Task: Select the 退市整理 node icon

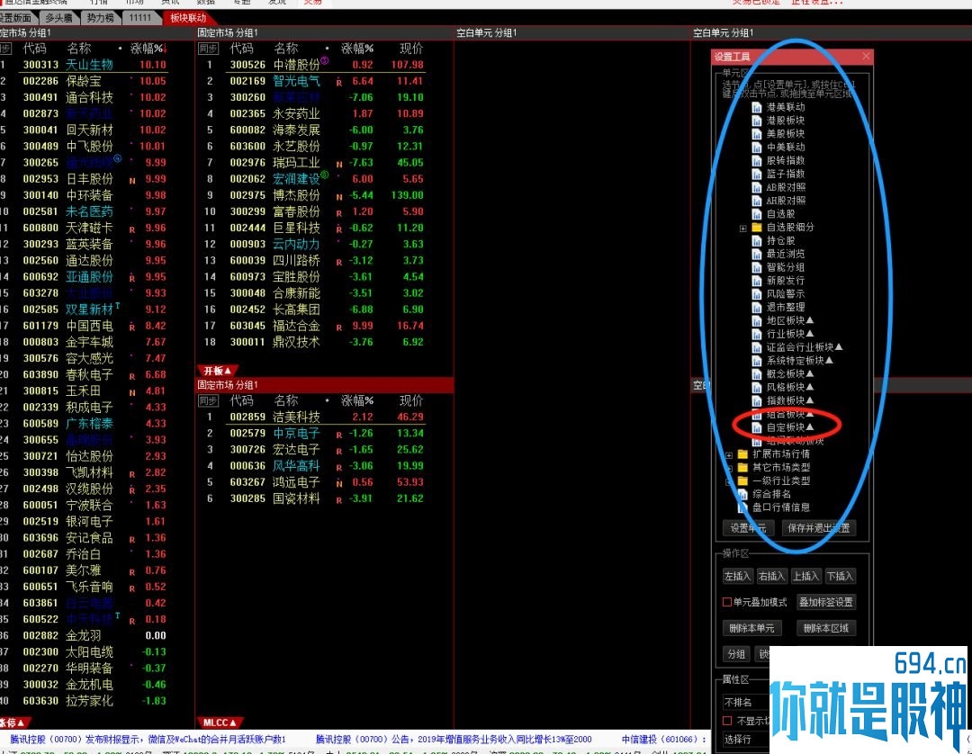Action: point(757,308)
